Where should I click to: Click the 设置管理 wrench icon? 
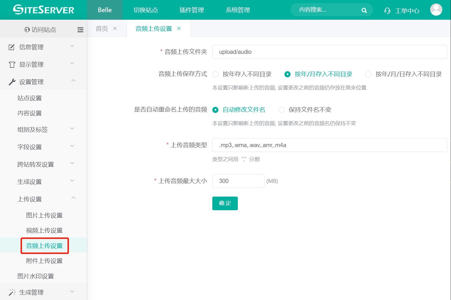coord(11,81)
